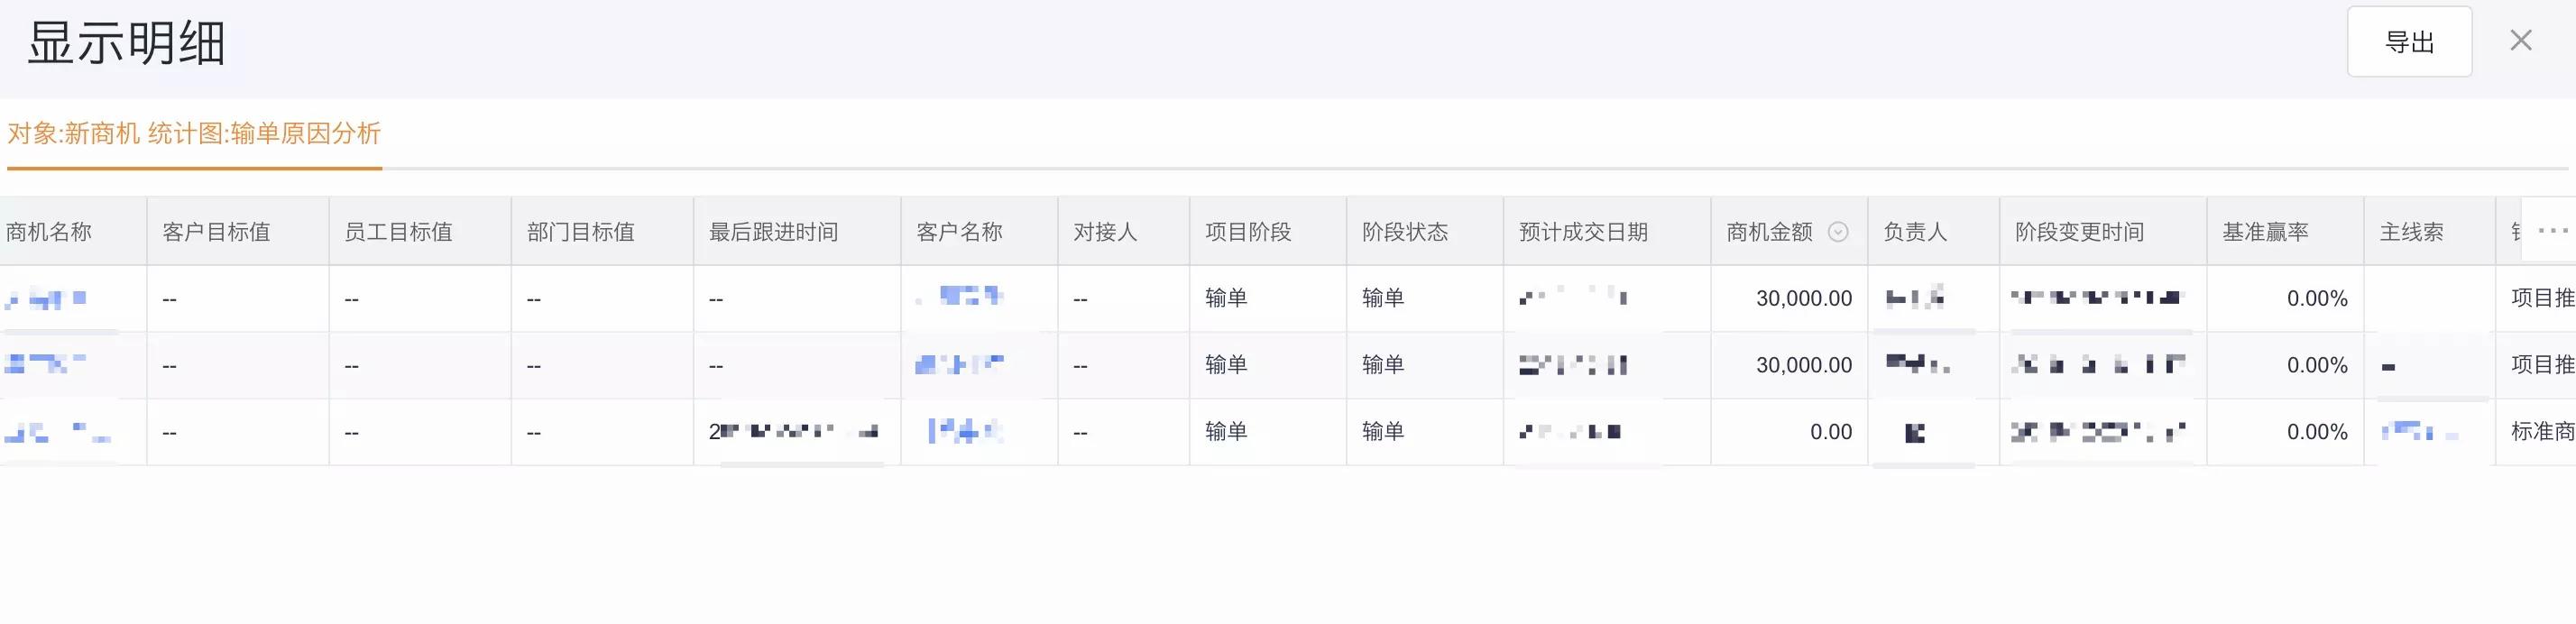Click the 商机名称 column header
Viewport: 2576px width, 624px height.
click(x=49, y=232)
